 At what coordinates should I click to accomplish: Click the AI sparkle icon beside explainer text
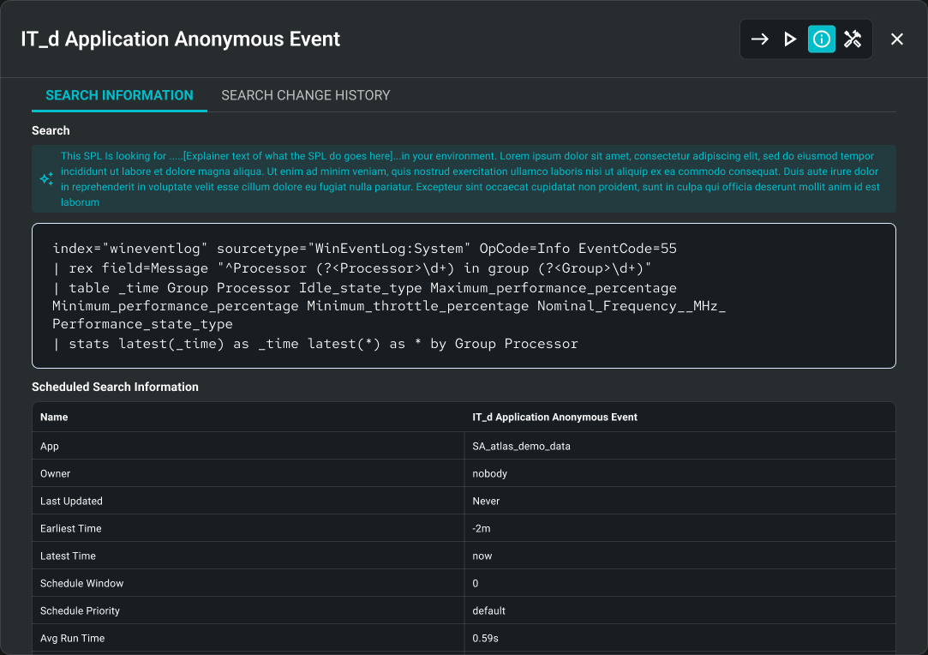tap(47, 179)
